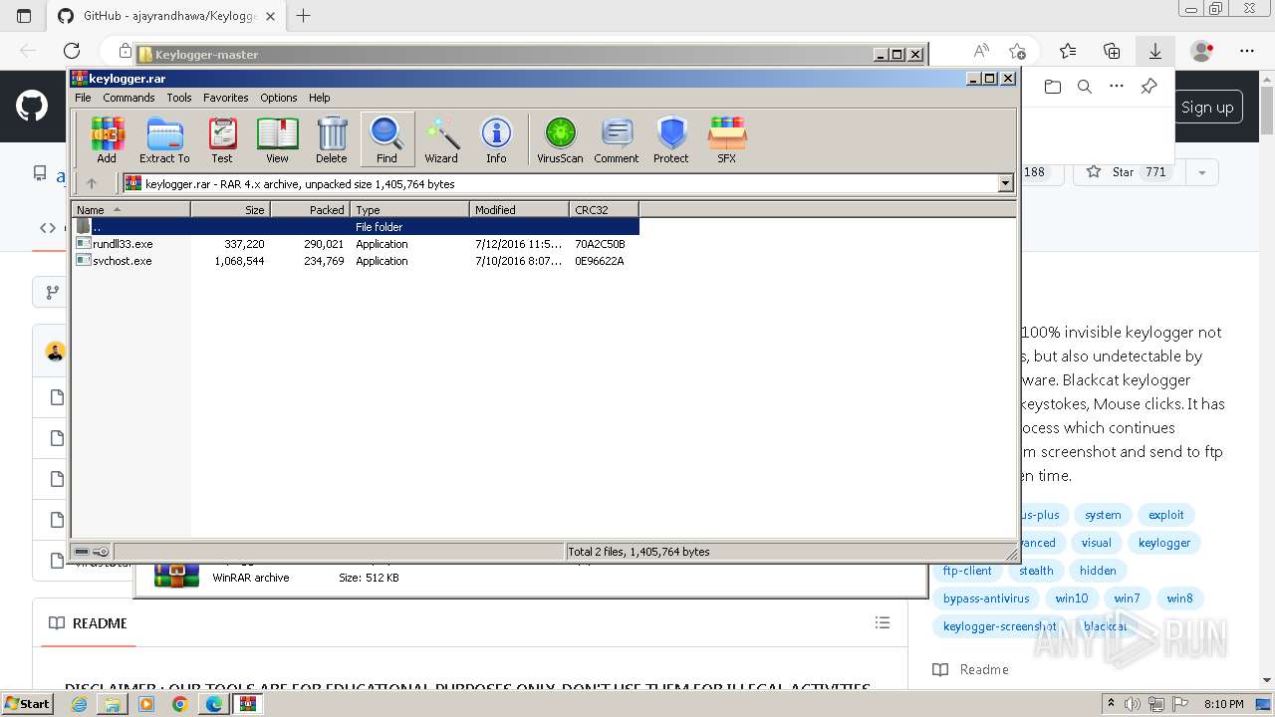Click the 'win7' topic tag
The height and width of the screenshot is (717, 1275).
1128,598
